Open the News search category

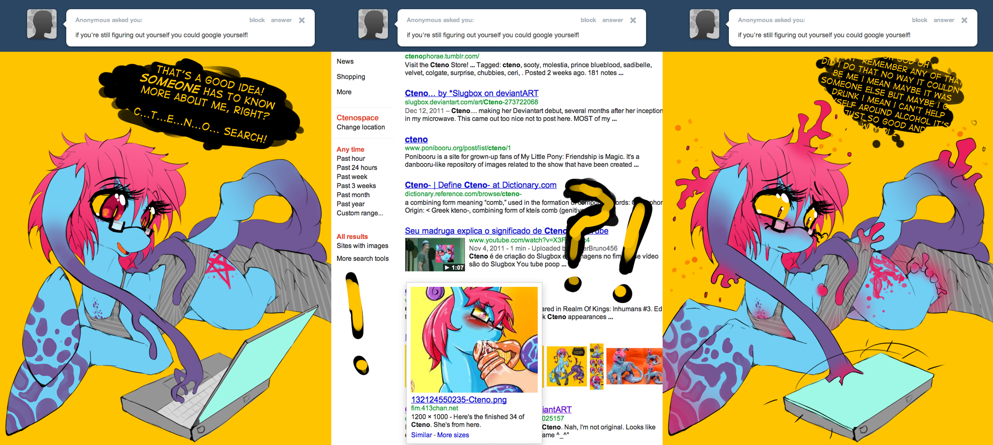[345, 62]
